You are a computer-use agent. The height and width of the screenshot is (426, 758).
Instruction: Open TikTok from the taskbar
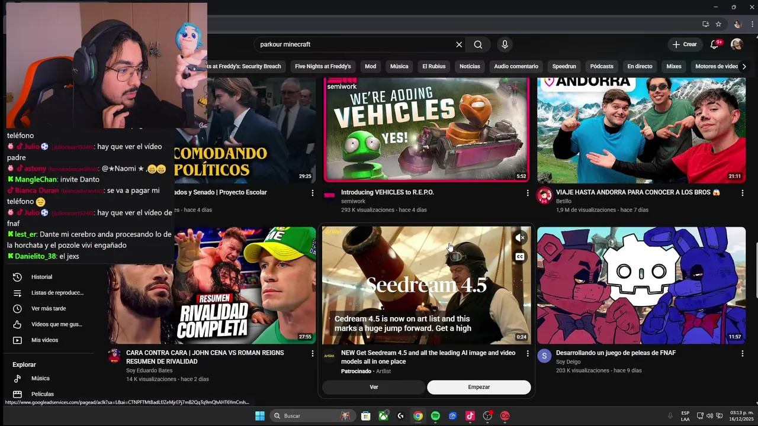click(x=470, y=416)
